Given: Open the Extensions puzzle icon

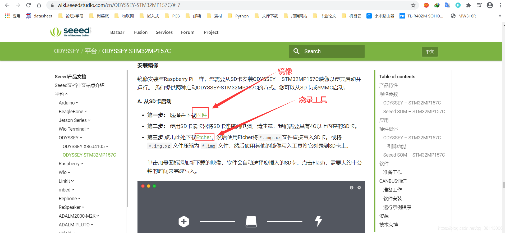Looking at the screenshot, I should pyautogui.click(x=469, y=5).
